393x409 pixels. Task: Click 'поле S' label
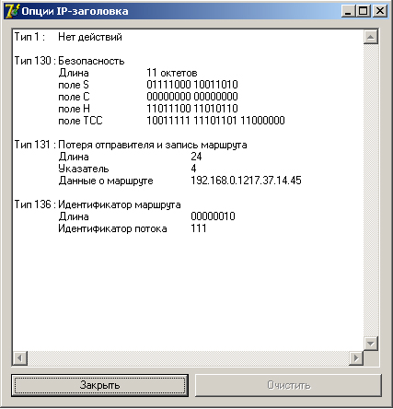[x=74, y=85]
